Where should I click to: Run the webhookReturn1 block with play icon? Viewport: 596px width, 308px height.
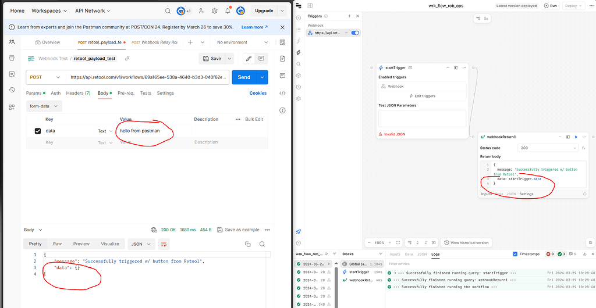click(576, 137)
